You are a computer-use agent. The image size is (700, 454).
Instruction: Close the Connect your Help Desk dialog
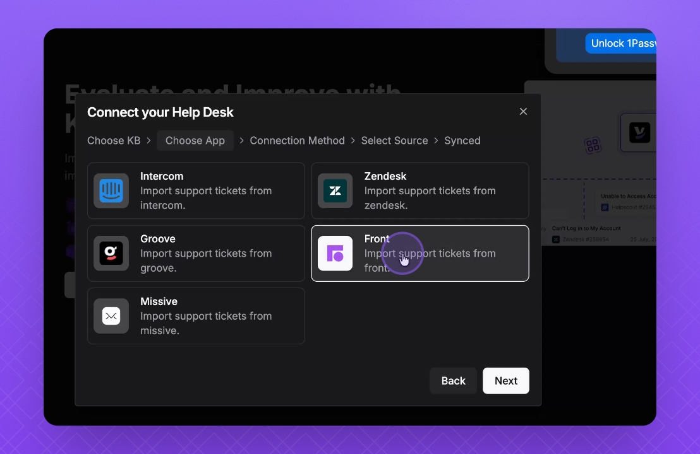pos(523,112)
